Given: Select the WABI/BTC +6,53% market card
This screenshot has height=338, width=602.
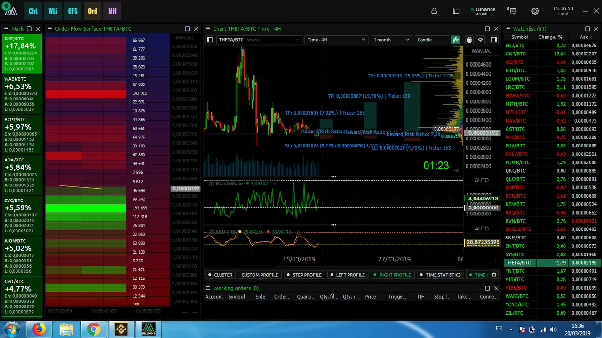Looking at the screenshot, I should click(x=22, y=95).
